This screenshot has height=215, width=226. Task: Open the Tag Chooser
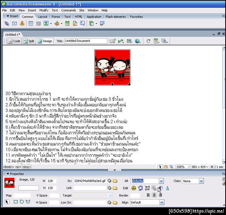point(102,23)
